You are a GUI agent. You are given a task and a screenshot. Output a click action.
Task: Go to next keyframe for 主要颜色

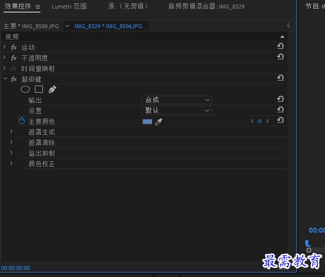[x=268, y=121]
